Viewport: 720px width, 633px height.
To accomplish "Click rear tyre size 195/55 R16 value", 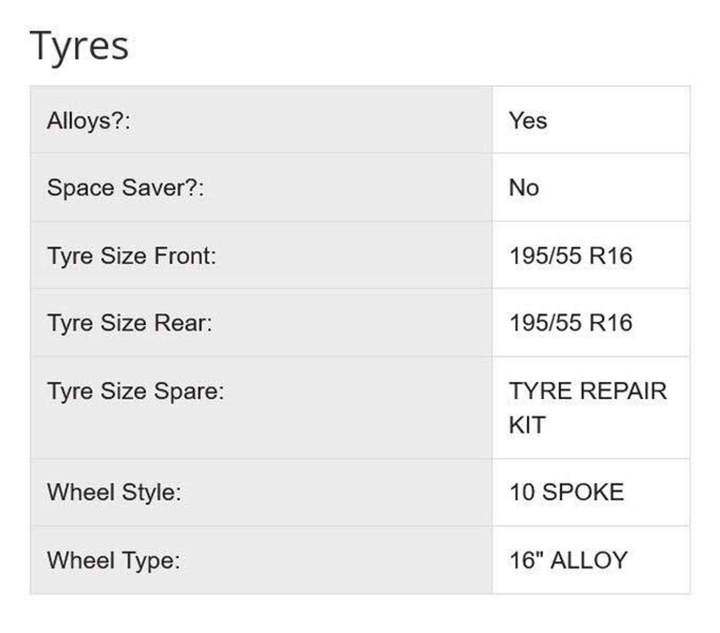I will 570,323.
